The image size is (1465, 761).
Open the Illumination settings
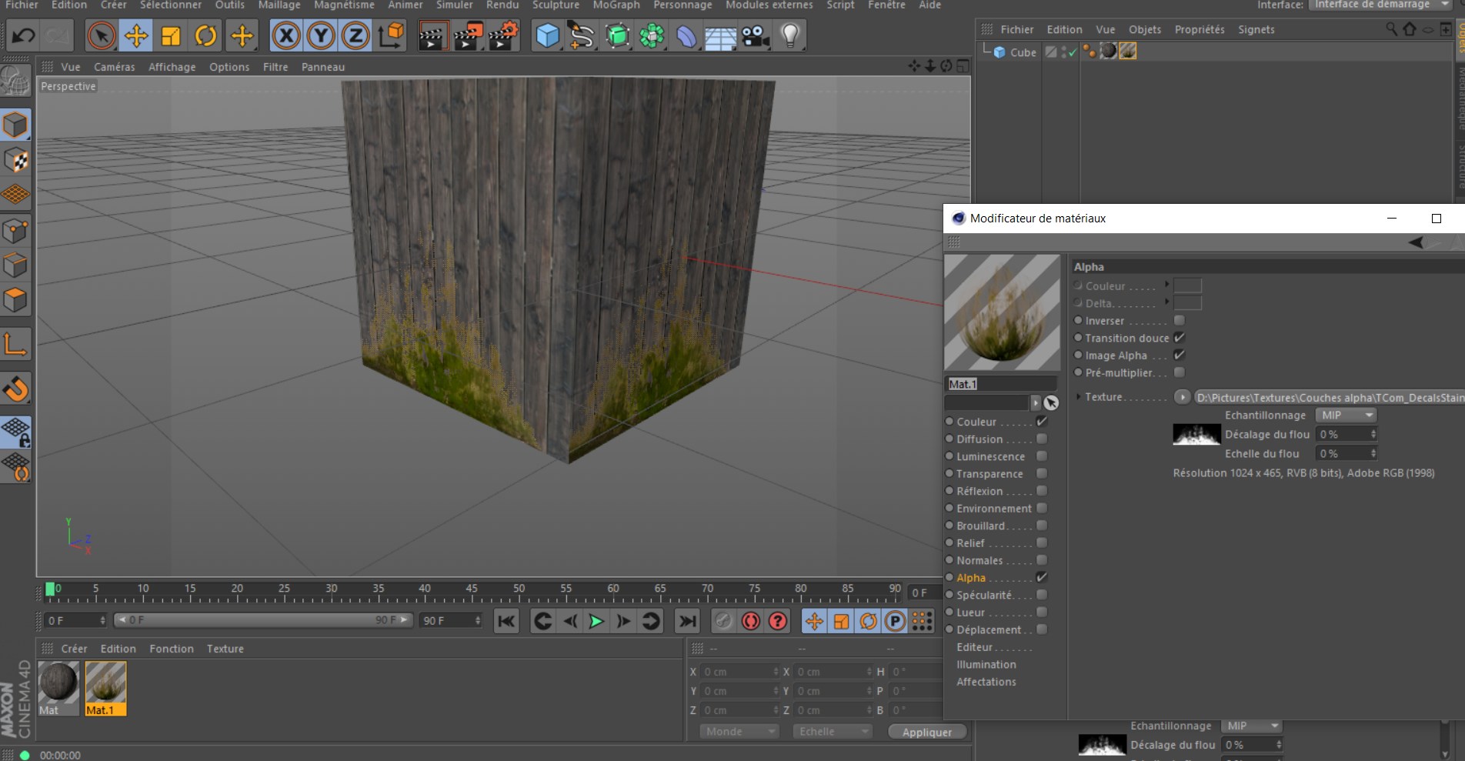pyautogui.click(x=986, y=664)
